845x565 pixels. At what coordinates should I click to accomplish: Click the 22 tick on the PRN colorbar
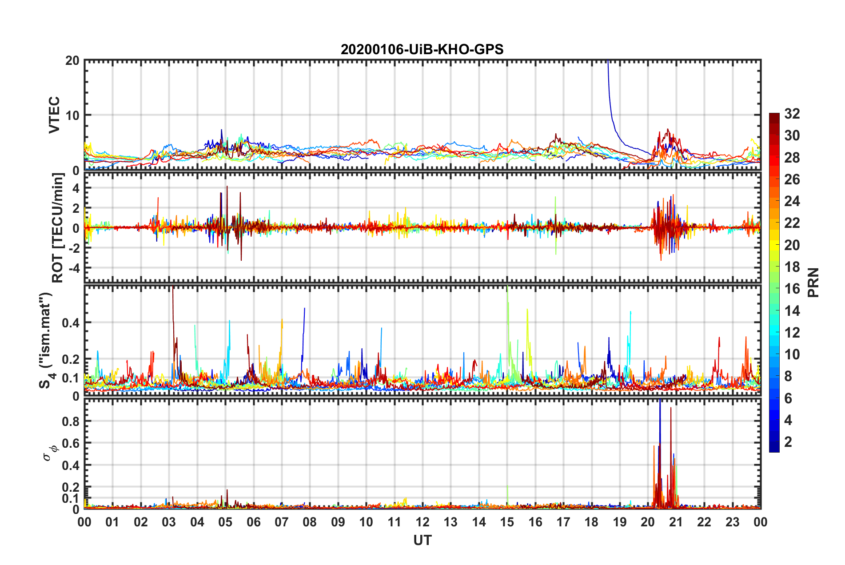[792, 223]
